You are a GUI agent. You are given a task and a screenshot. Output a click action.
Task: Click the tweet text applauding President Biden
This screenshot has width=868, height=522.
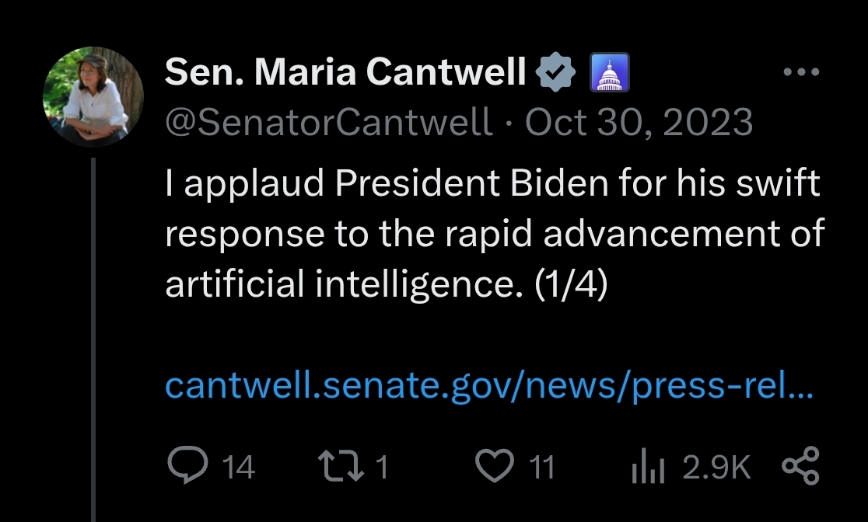(x=493, y=235)
